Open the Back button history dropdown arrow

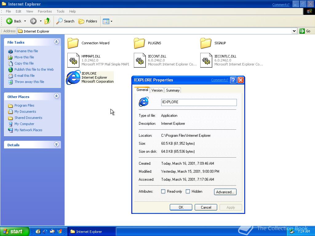tap(25, 21)
